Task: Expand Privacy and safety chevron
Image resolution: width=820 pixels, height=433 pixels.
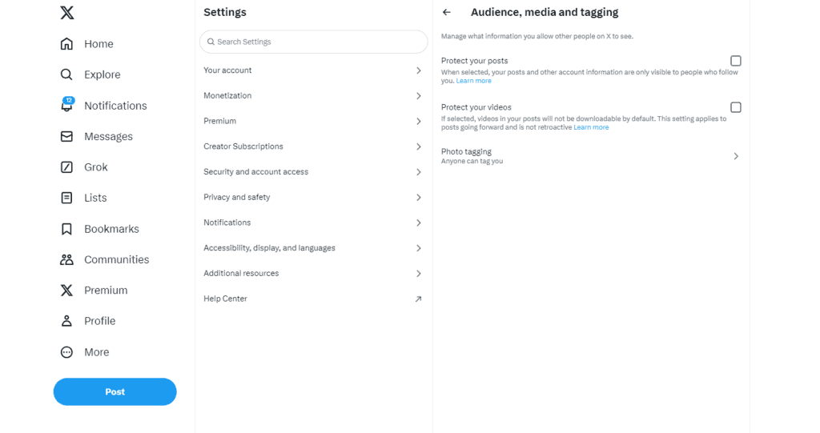Action: [x=418, y=198]
